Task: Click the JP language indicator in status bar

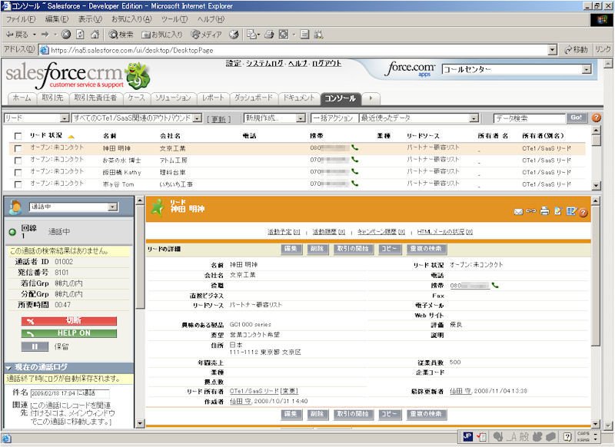Action: click(467, 436)
